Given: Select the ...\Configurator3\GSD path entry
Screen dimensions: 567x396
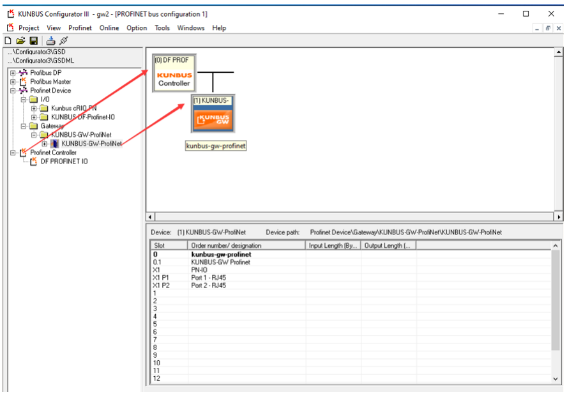Looking at the screenshot, I should coord(37,52).
